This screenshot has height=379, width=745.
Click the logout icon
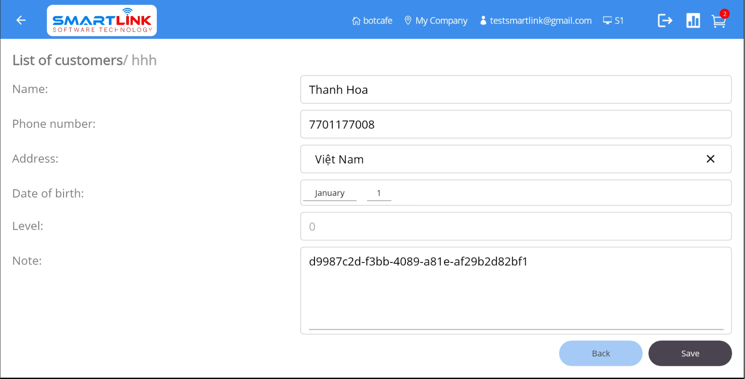[665, 20]
